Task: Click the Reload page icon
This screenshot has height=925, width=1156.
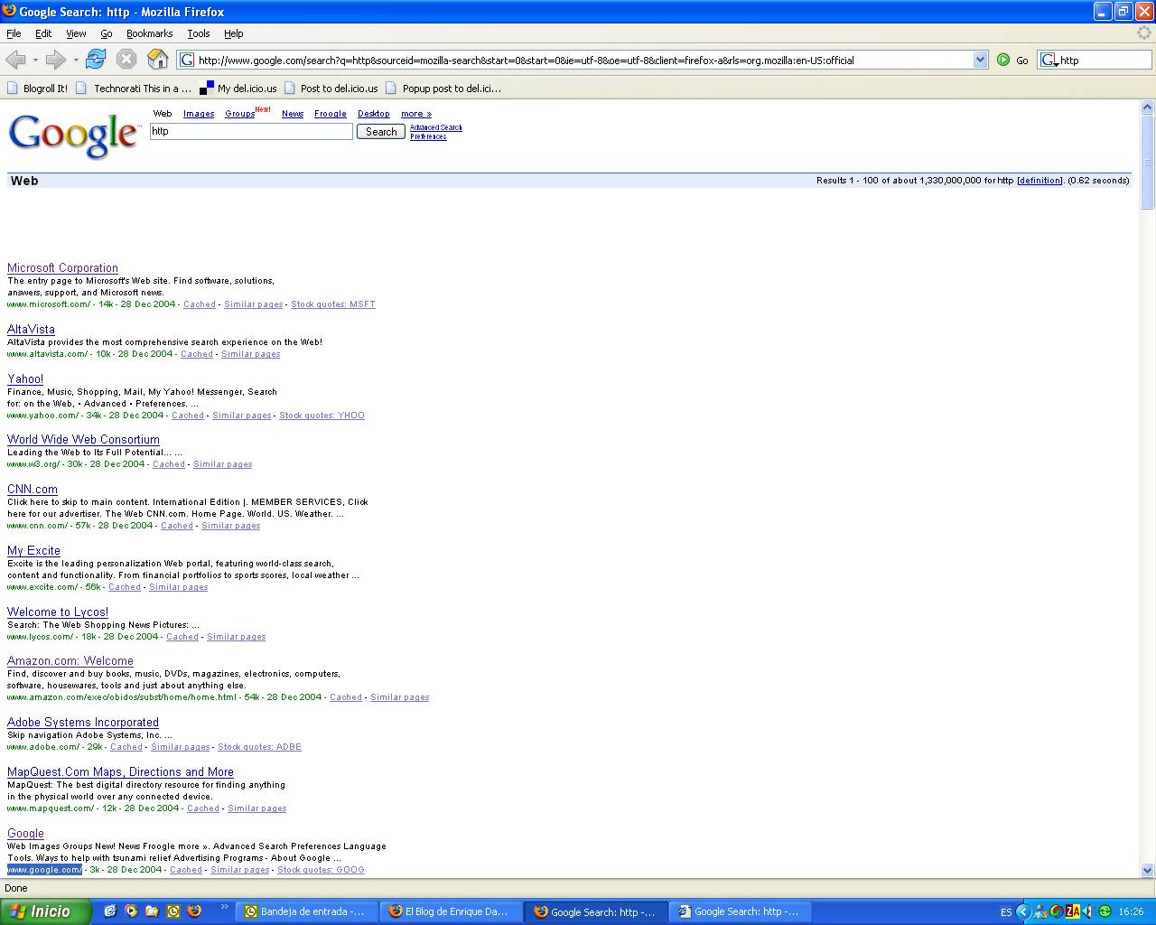Action: click(x=96, y=60)
